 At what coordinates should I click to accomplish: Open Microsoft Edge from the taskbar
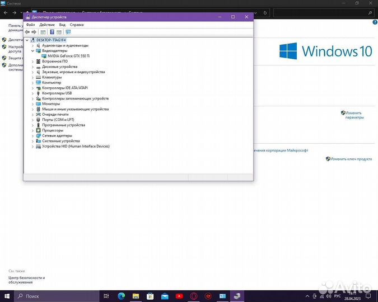coord(122,296)
